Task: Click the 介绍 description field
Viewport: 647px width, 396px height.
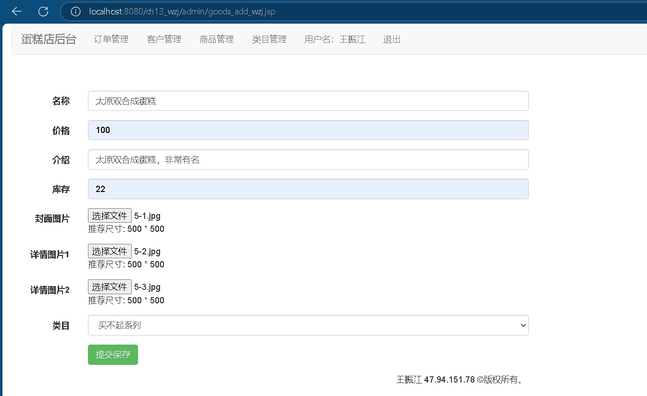Action: point(308,160)
